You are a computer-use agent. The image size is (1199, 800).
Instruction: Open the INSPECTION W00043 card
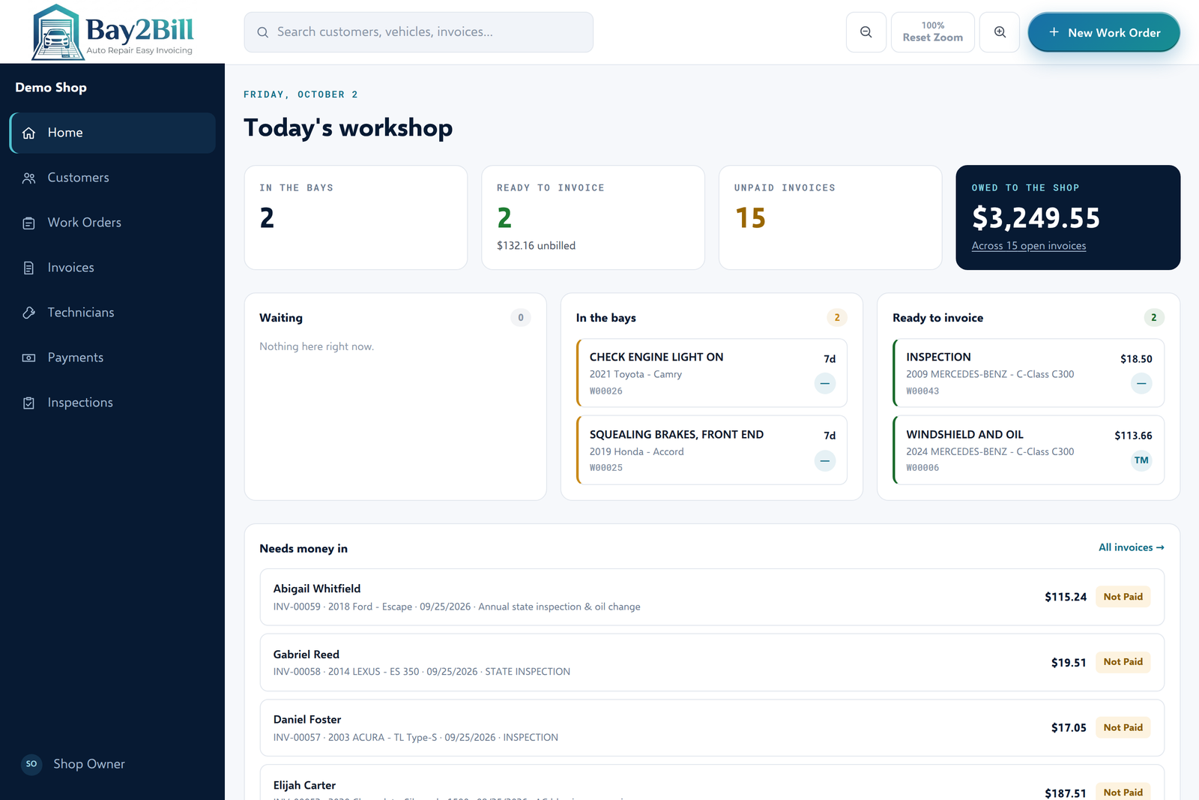coord(1028,373)
